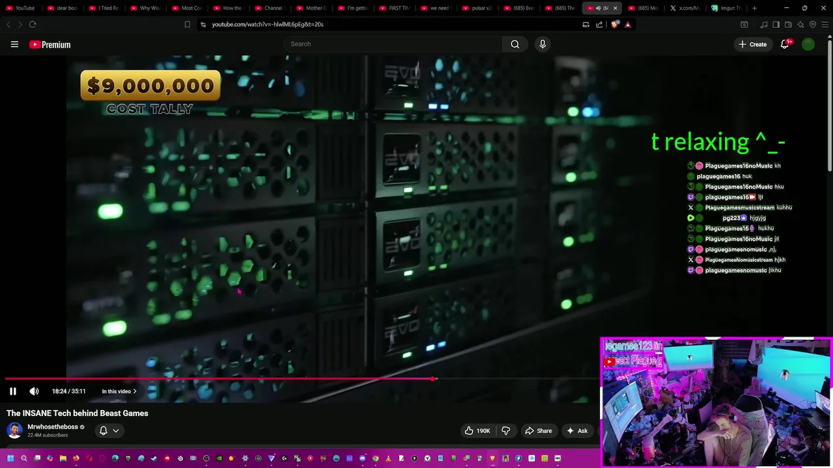Open the Create menu

[752, 44]
